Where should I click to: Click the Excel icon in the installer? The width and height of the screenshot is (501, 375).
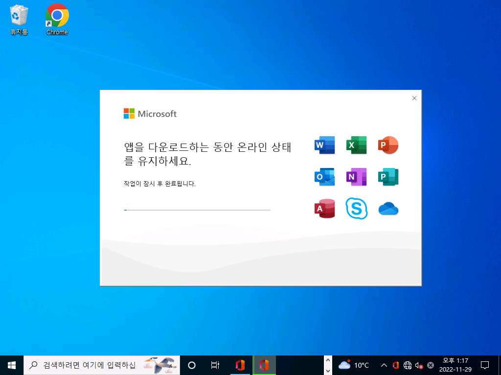click(x=356, y=145)
